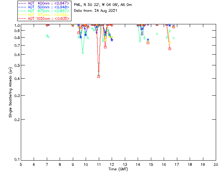Click the purple dashed line swatch in legend
222x178 pixels.
point(22,3)
